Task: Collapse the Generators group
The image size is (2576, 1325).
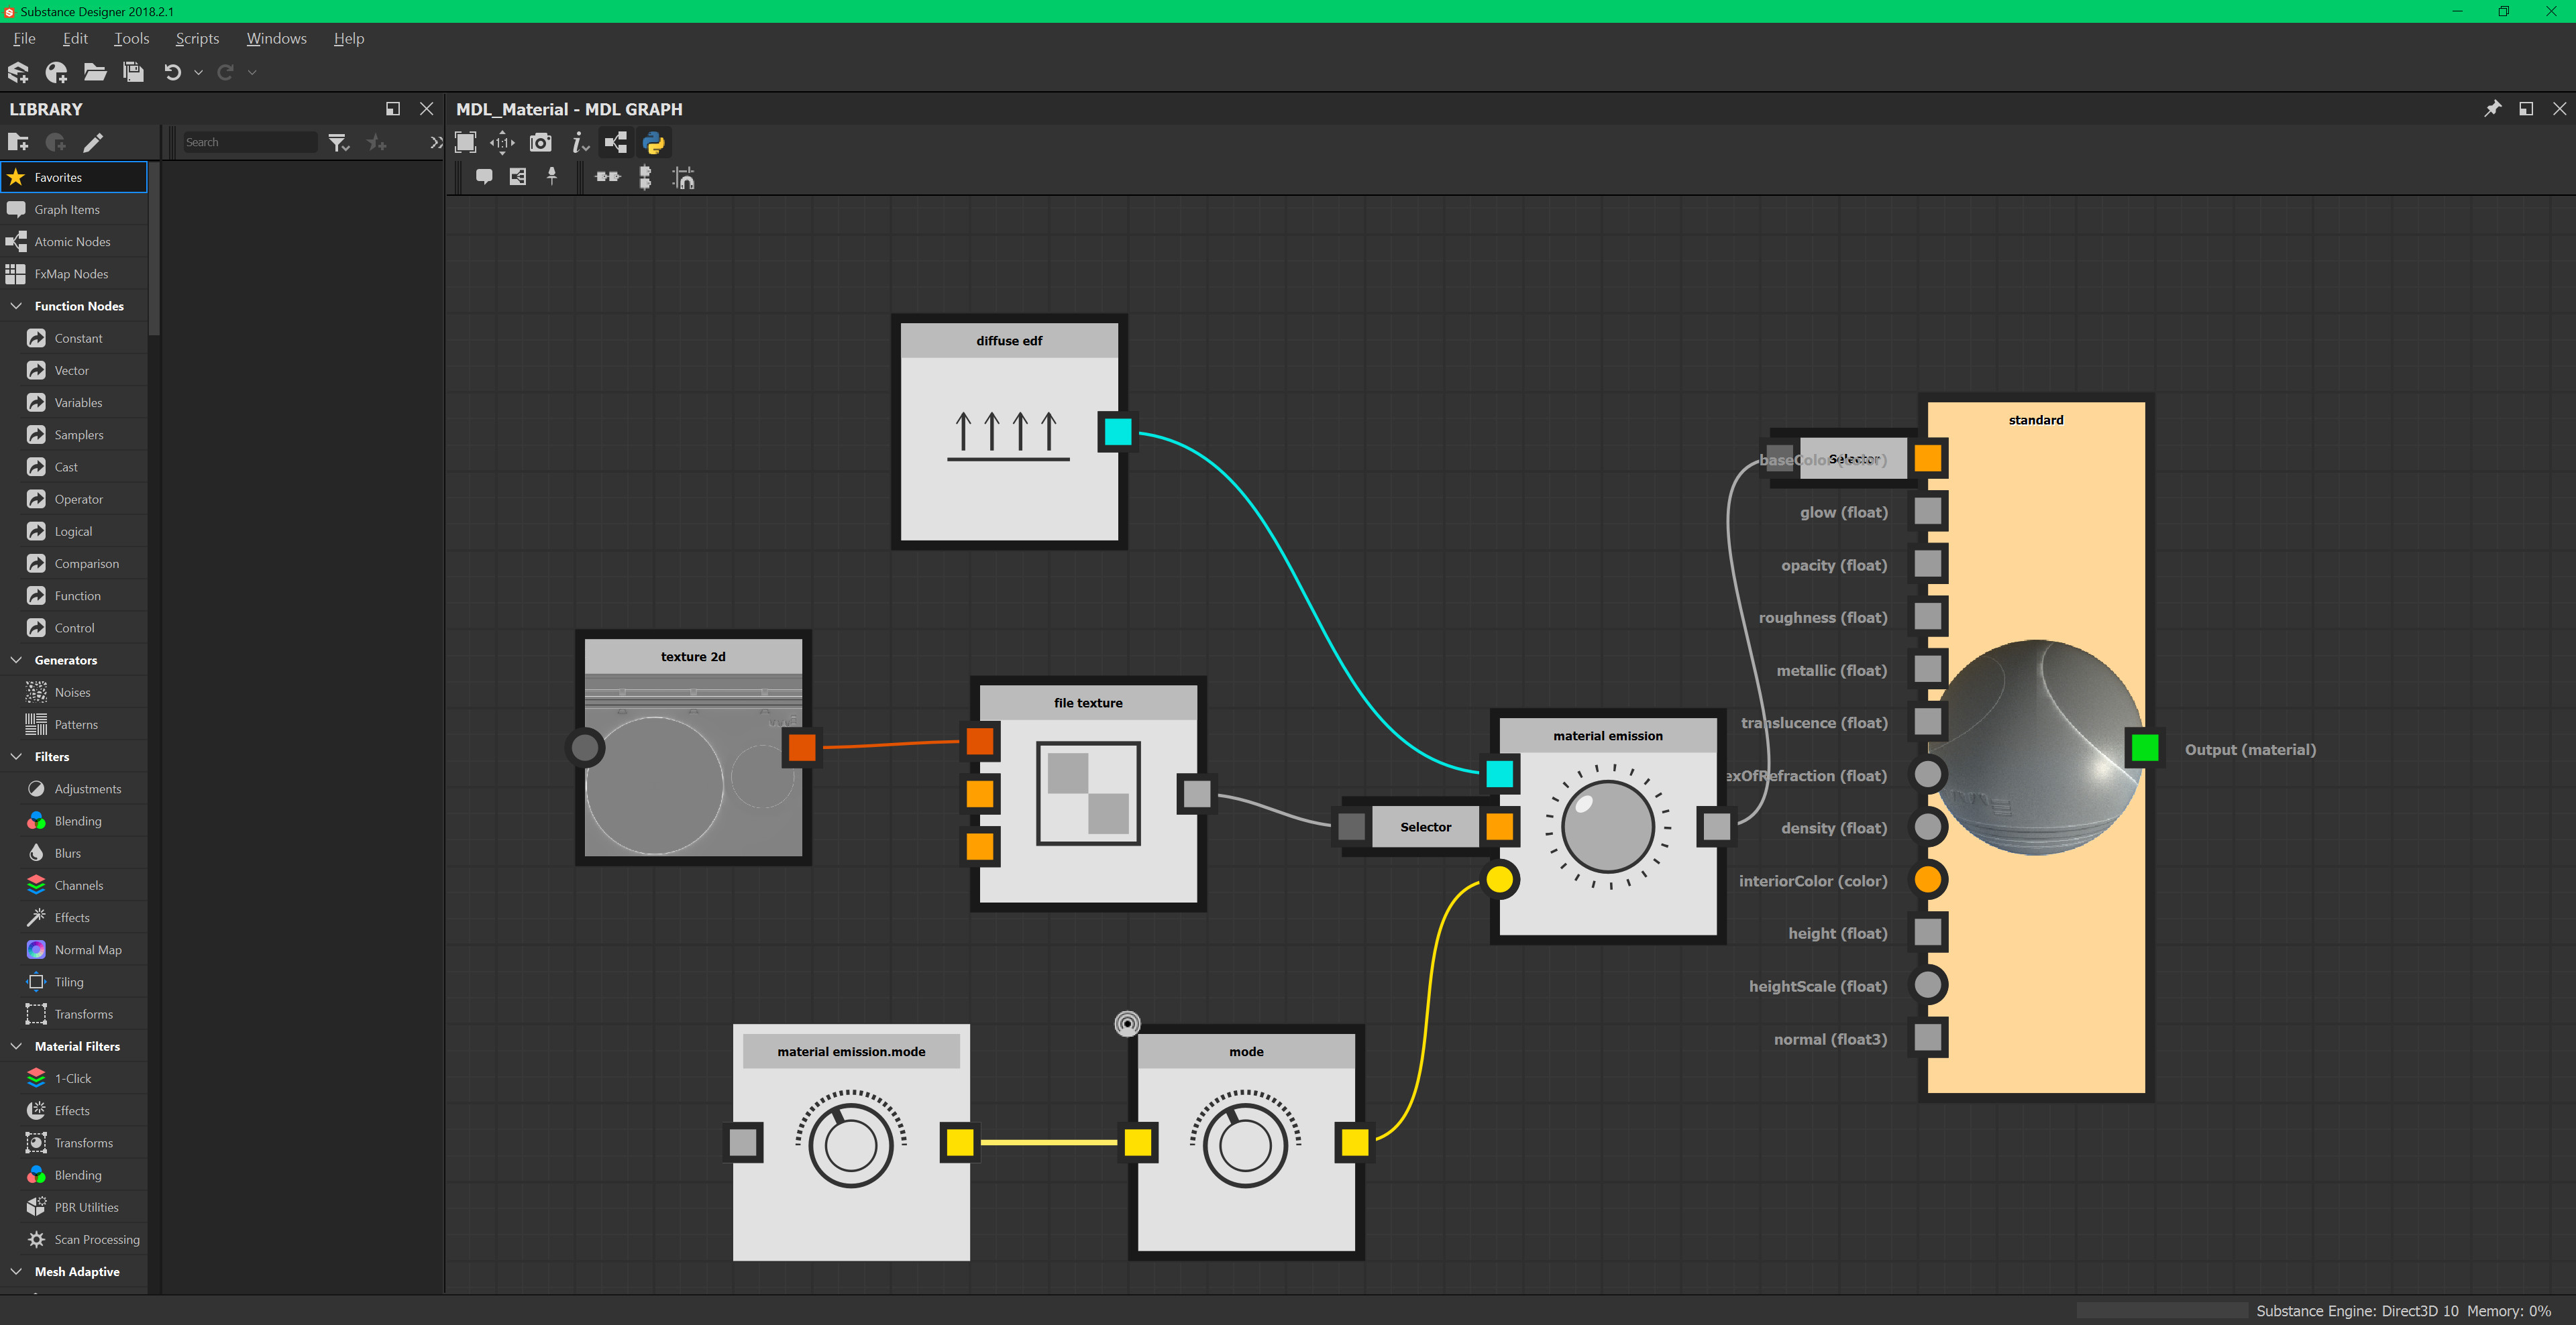Action: coord(16,660)
